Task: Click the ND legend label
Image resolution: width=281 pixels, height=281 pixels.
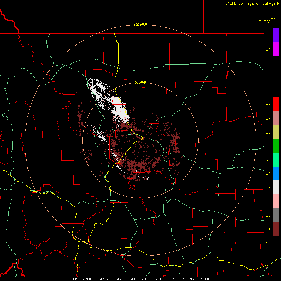Action: [x=268, y=243]
